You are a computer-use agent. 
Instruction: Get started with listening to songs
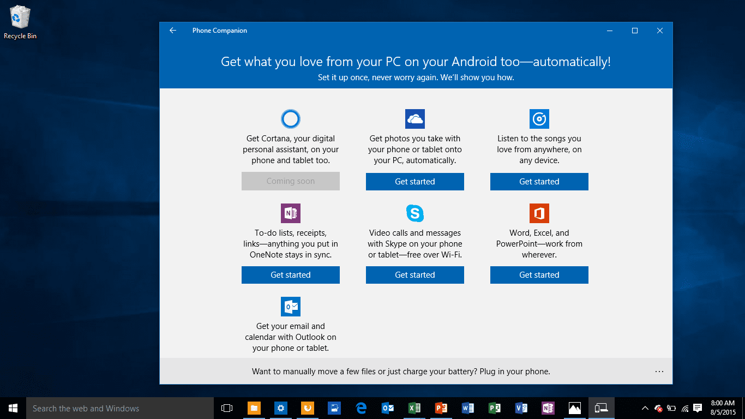point(539,181)
